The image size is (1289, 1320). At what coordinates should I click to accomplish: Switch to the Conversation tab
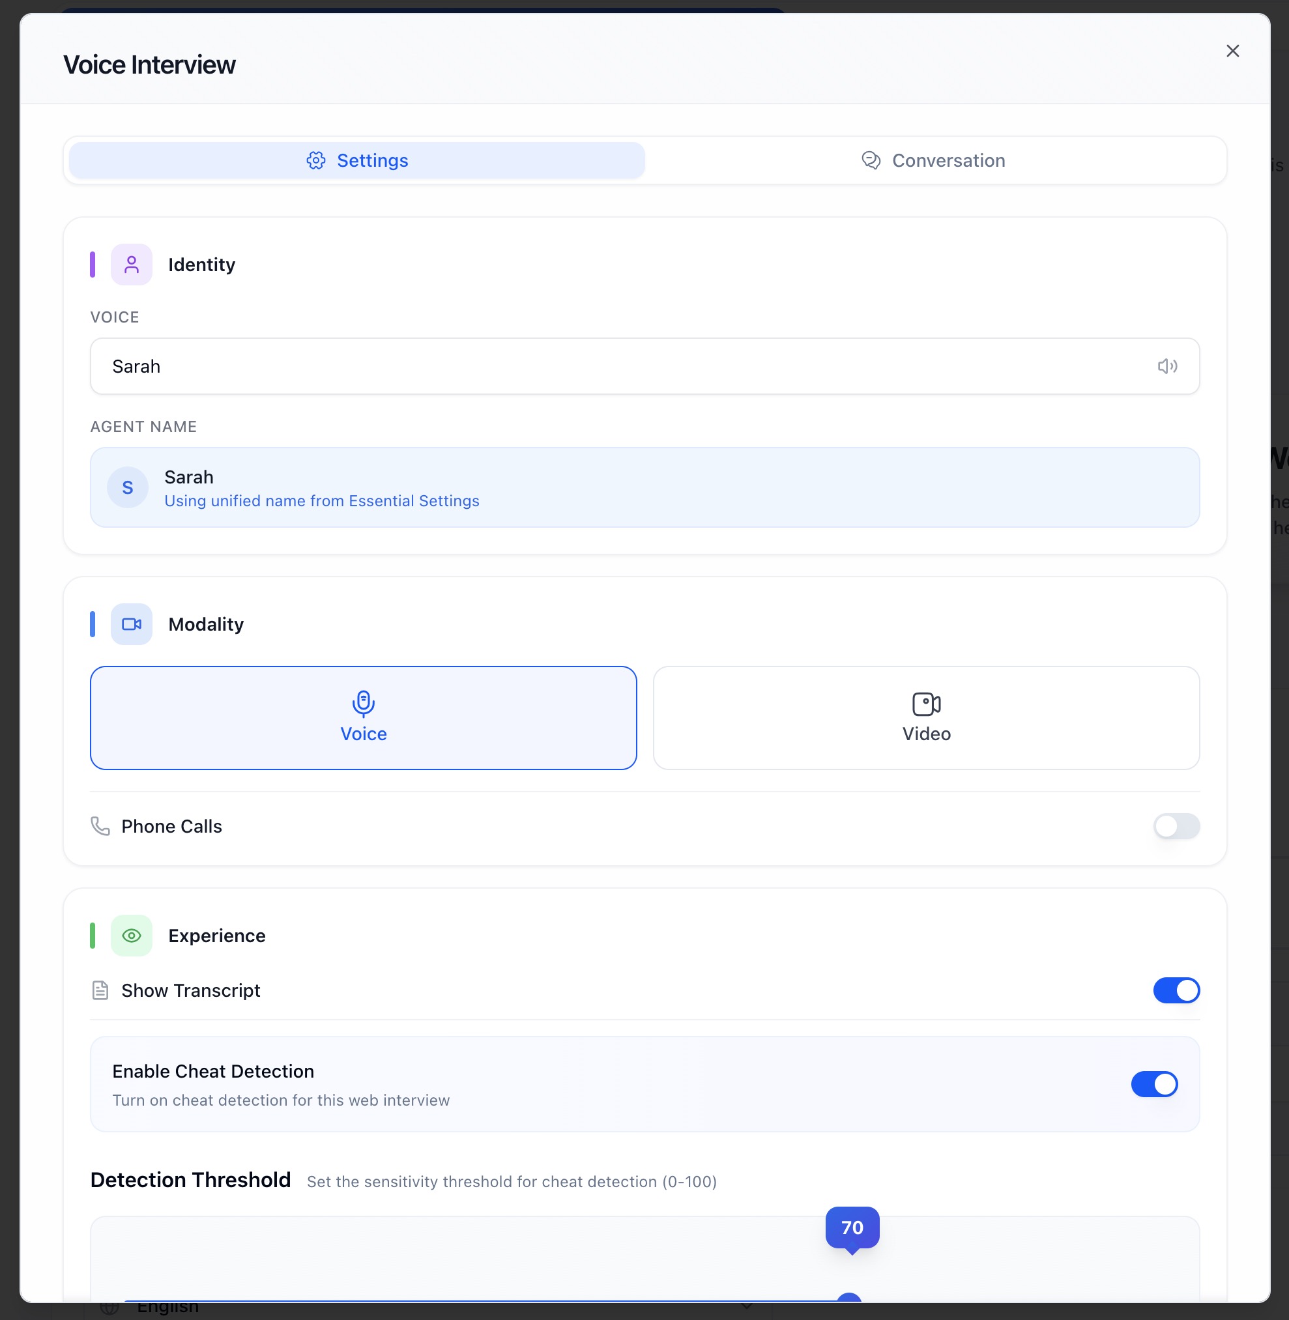click(934, 160)
